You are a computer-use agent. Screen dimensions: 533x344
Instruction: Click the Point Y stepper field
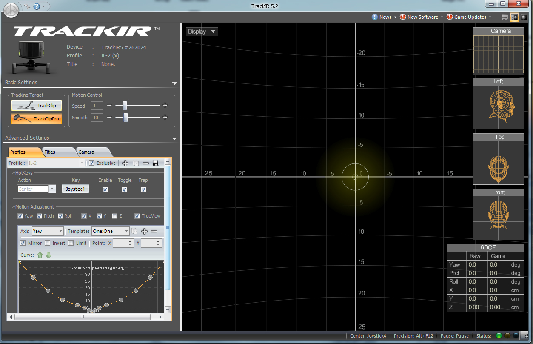click(x=151, y=243)
